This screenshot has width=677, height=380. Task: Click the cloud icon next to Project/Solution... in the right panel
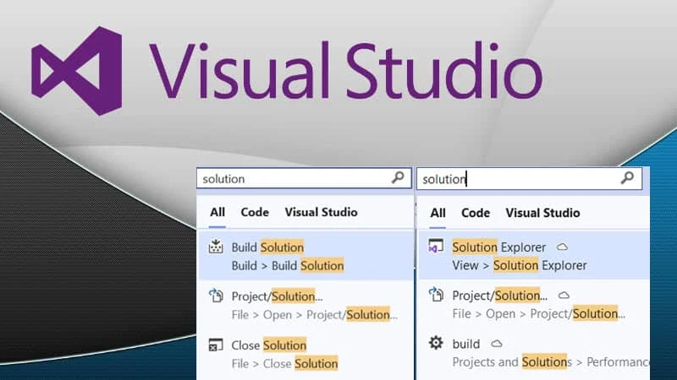pos(564,296)
